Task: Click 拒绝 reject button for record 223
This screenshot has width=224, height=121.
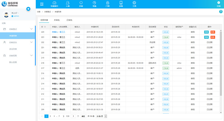Action: coord(213,37)
